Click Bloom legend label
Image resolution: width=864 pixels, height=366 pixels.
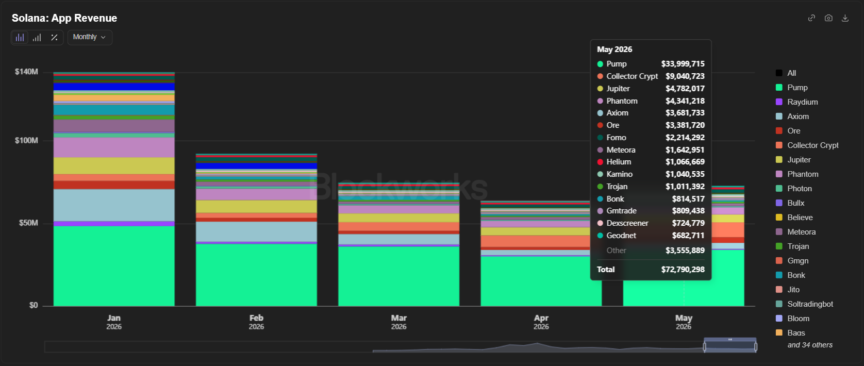point(798,319)
